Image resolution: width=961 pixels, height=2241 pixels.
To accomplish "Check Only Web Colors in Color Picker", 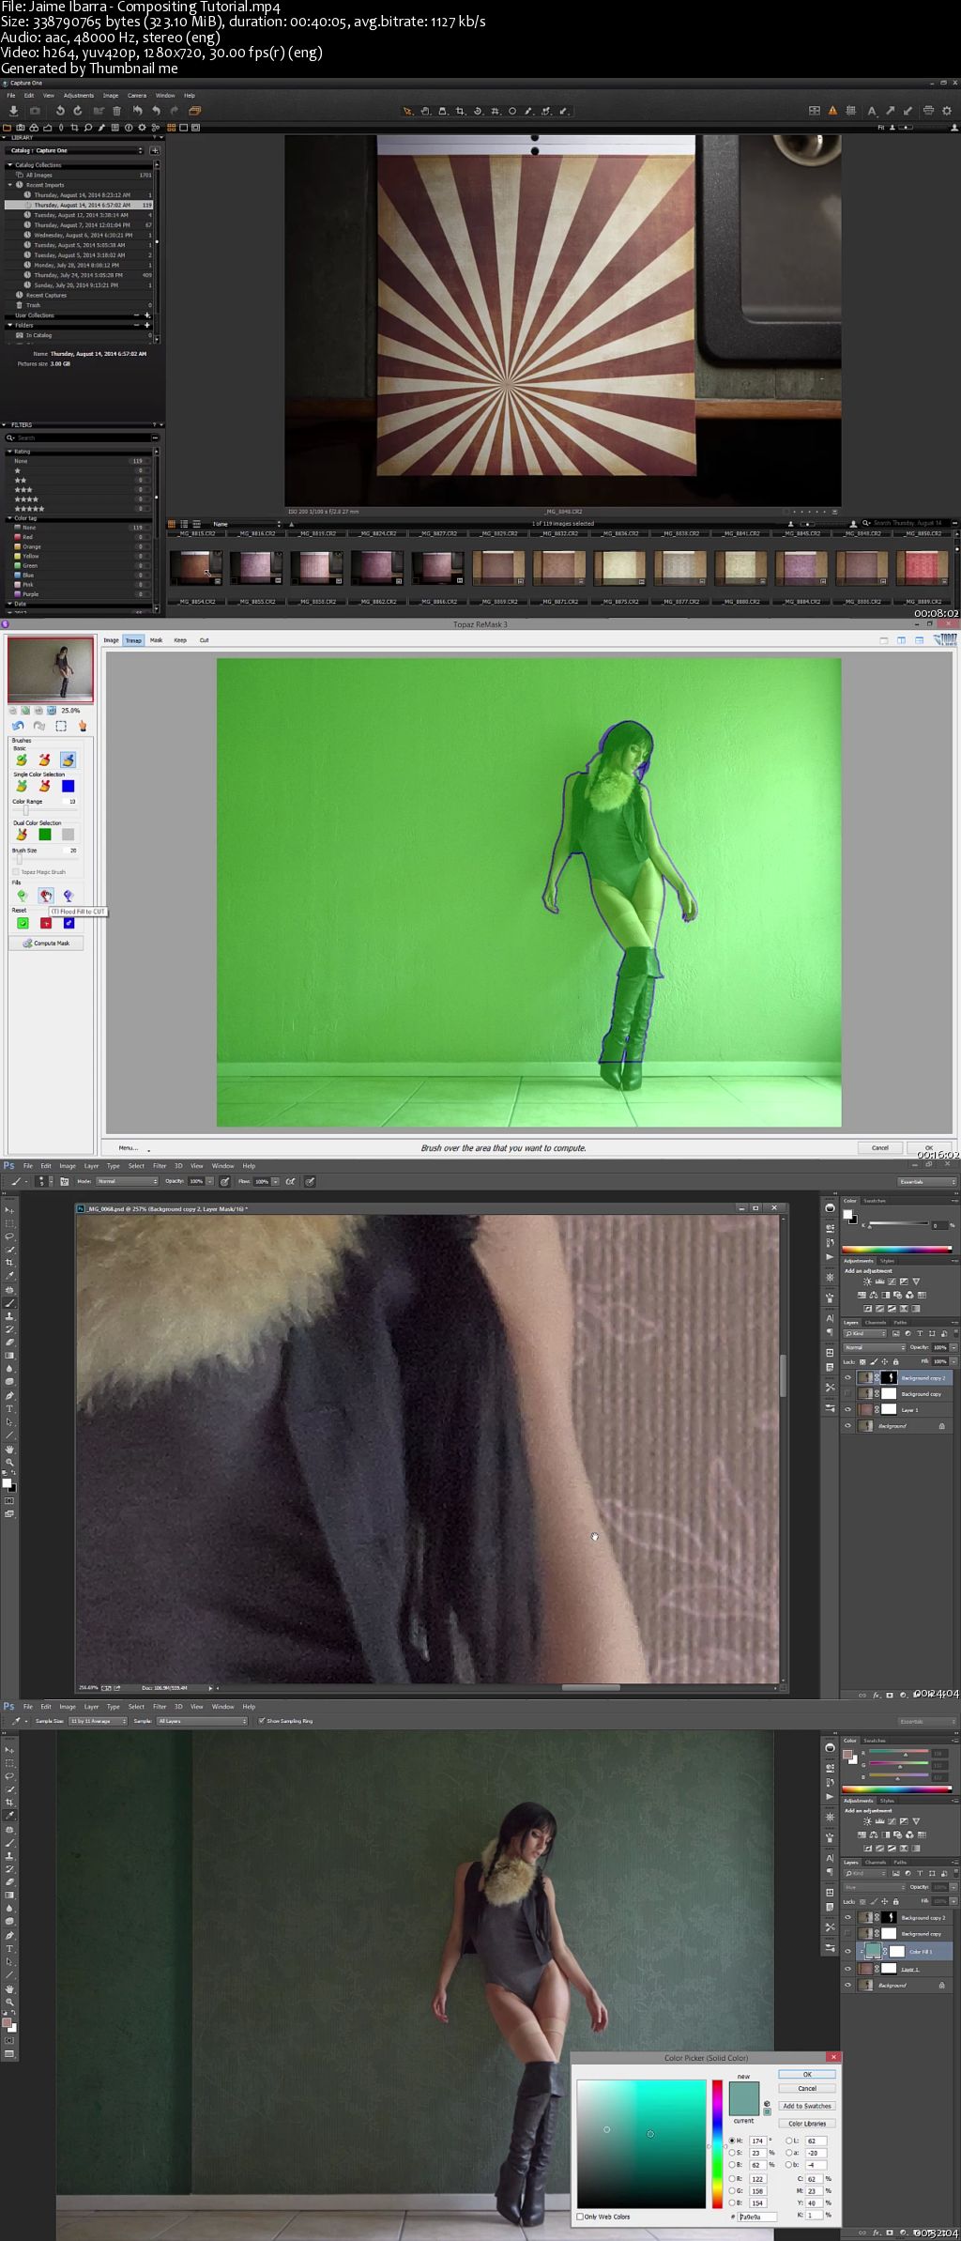I will coord(580,2217).
